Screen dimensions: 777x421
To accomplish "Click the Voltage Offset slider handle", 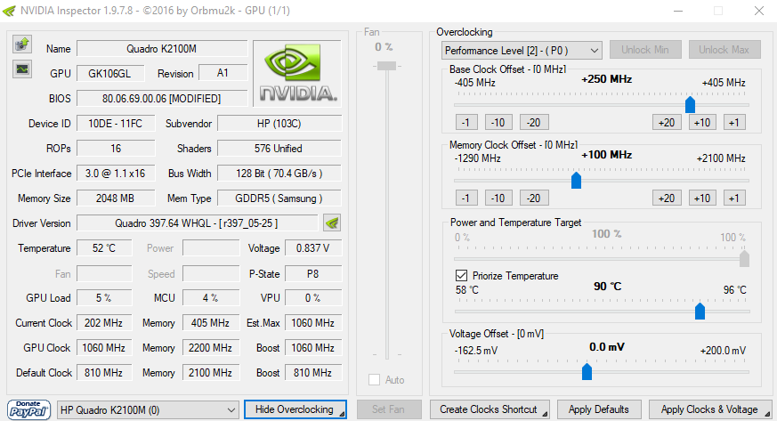I will point(587,371).
